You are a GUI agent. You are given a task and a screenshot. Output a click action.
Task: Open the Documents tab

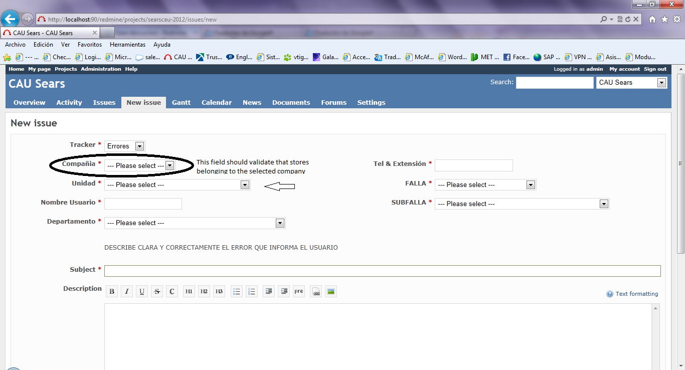pyautogui.click(x=291, y=102)
